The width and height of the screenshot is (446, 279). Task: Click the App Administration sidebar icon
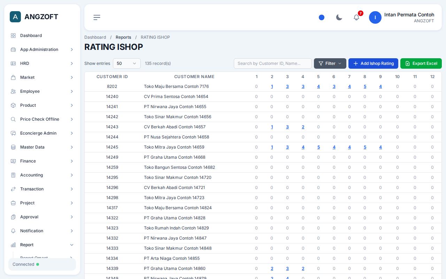(x=13, y=50)
